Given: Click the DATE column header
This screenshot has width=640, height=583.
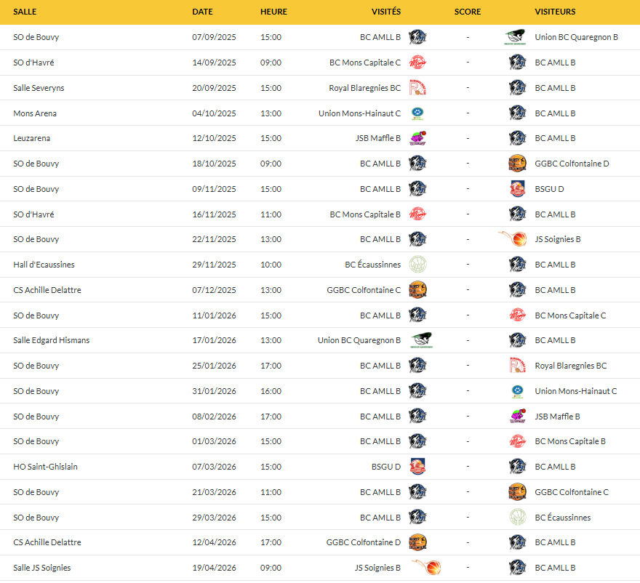Looking at the screenshot, I should pos(202,12).
